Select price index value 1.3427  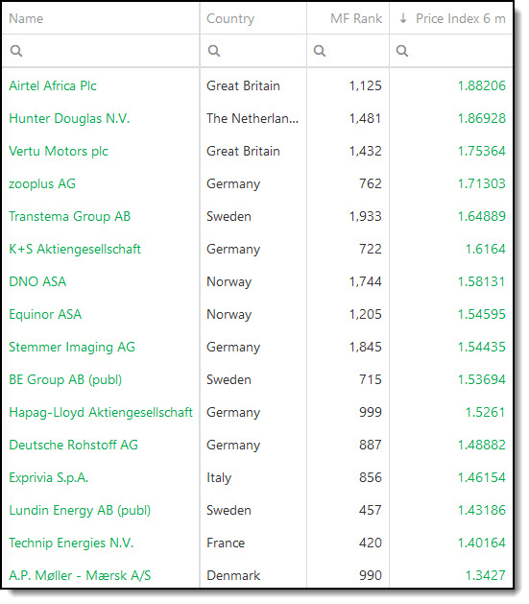(486, 575)
